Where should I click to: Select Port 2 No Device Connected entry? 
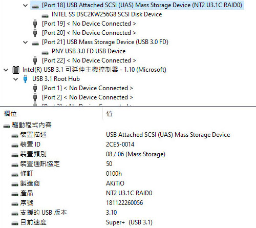click(88, 97)
